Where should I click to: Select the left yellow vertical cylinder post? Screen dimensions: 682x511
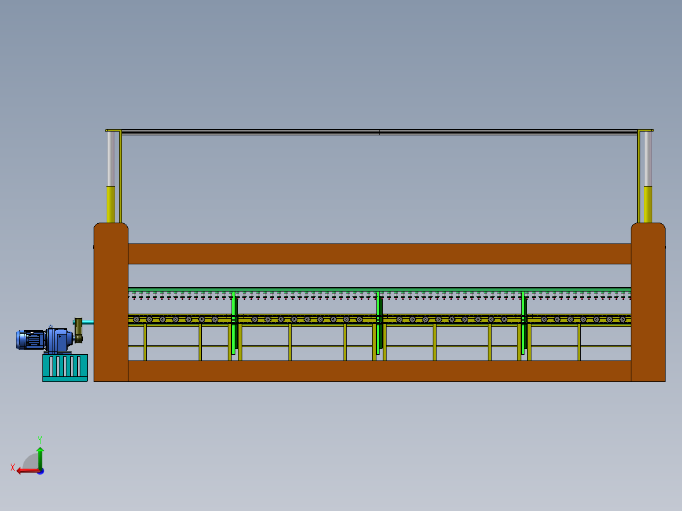(111, 204)
